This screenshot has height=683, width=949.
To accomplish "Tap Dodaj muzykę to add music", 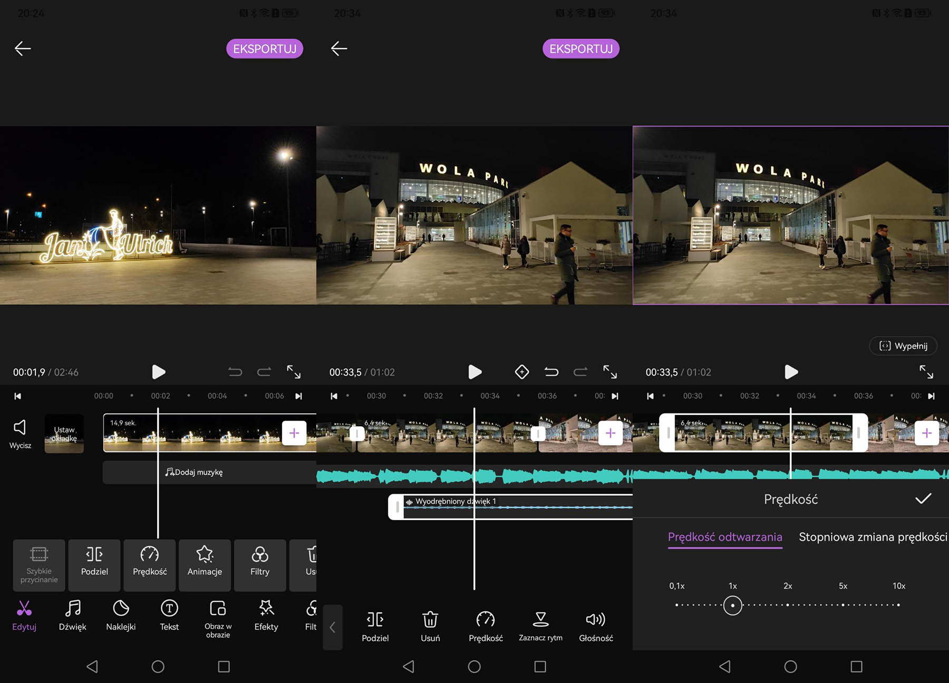I will (194, 472).
